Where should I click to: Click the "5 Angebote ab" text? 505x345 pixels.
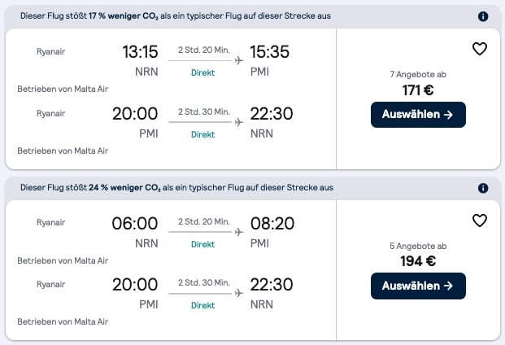418,247
